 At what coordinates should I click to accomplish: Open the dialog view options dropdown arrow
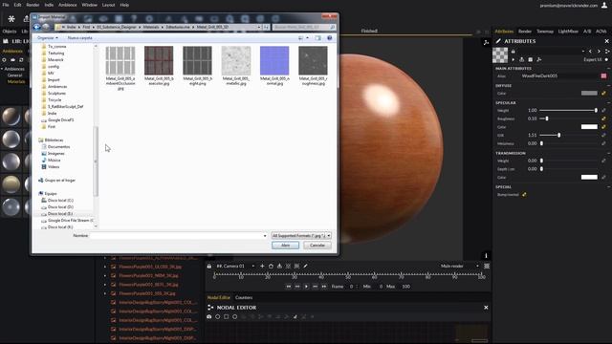[308, 38]
